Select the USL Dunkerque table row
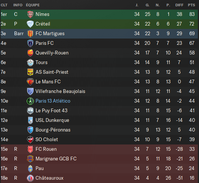The height and width of the screenshot is (183, 199). [x=99, y=120]
